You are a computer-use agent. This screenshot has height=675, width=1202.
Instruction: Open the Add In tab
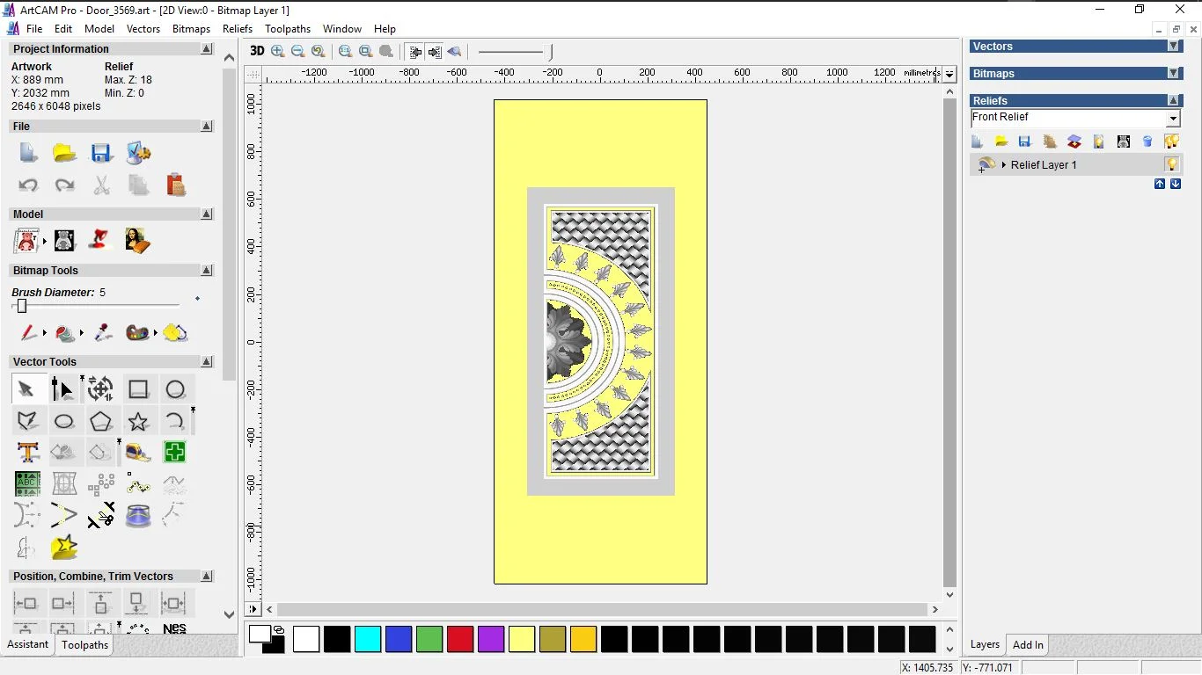(x=1028, y=645)
